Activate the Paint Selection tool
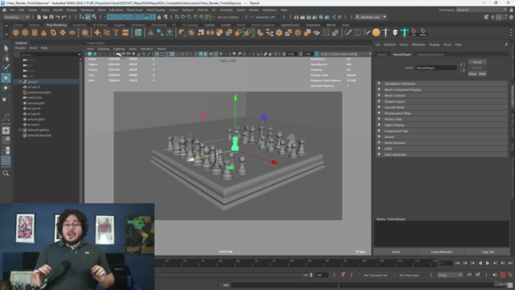Screen dimensions: 515x290 click(6, 68)
